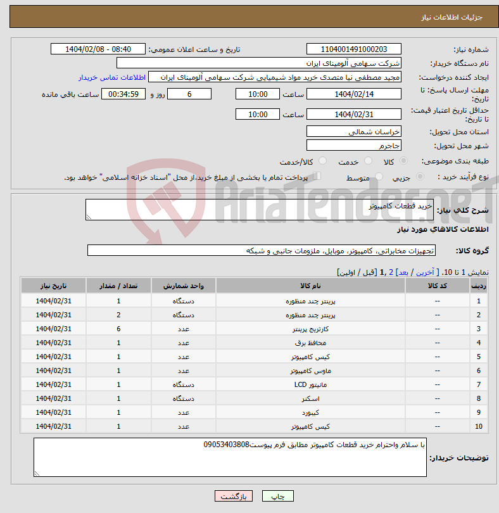Click the item اسکنر

click(x=310, y=398)
